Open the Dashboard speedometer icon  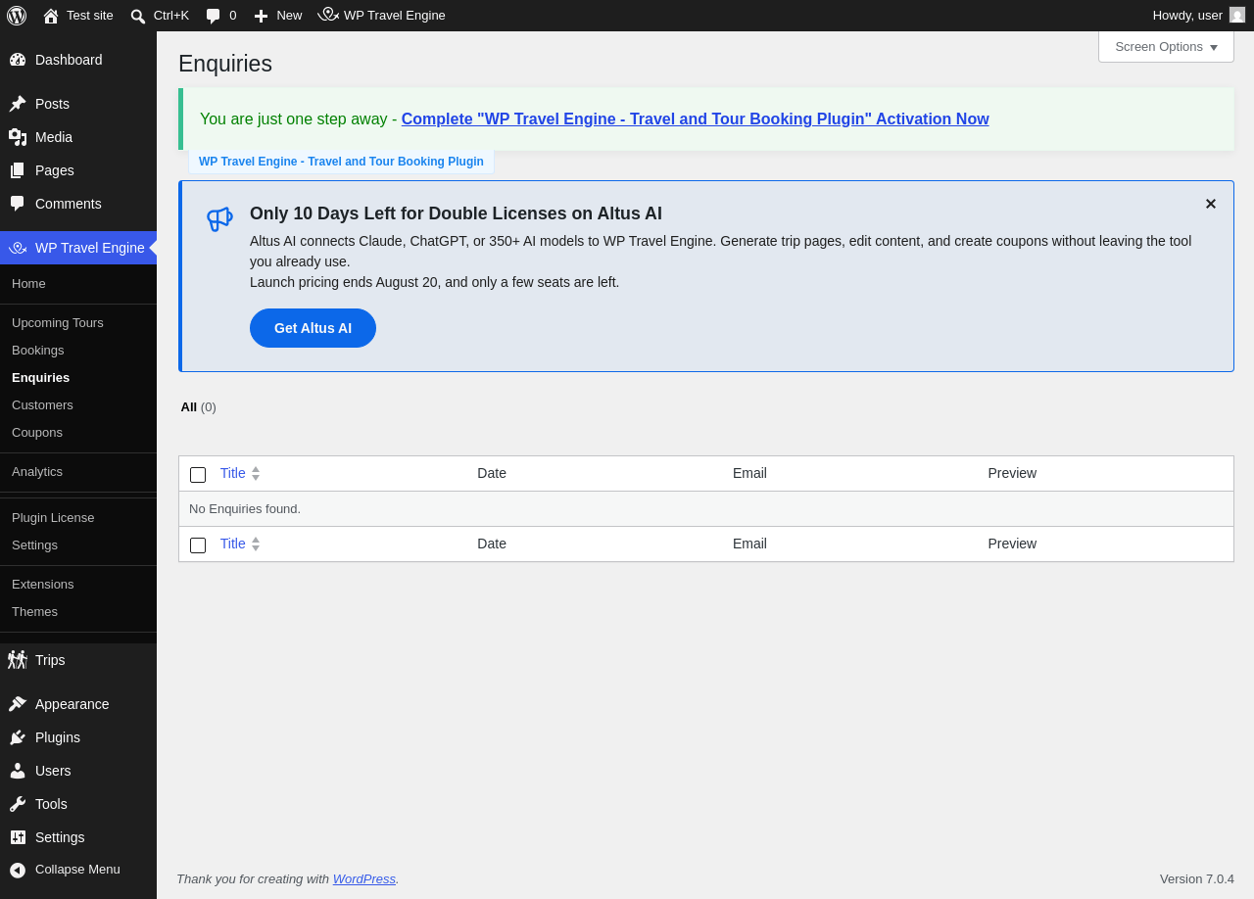[x=18, y=60]
